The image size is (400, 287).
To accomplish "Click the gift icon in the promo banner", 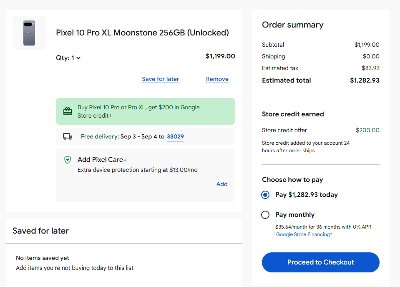I will 68,111.
